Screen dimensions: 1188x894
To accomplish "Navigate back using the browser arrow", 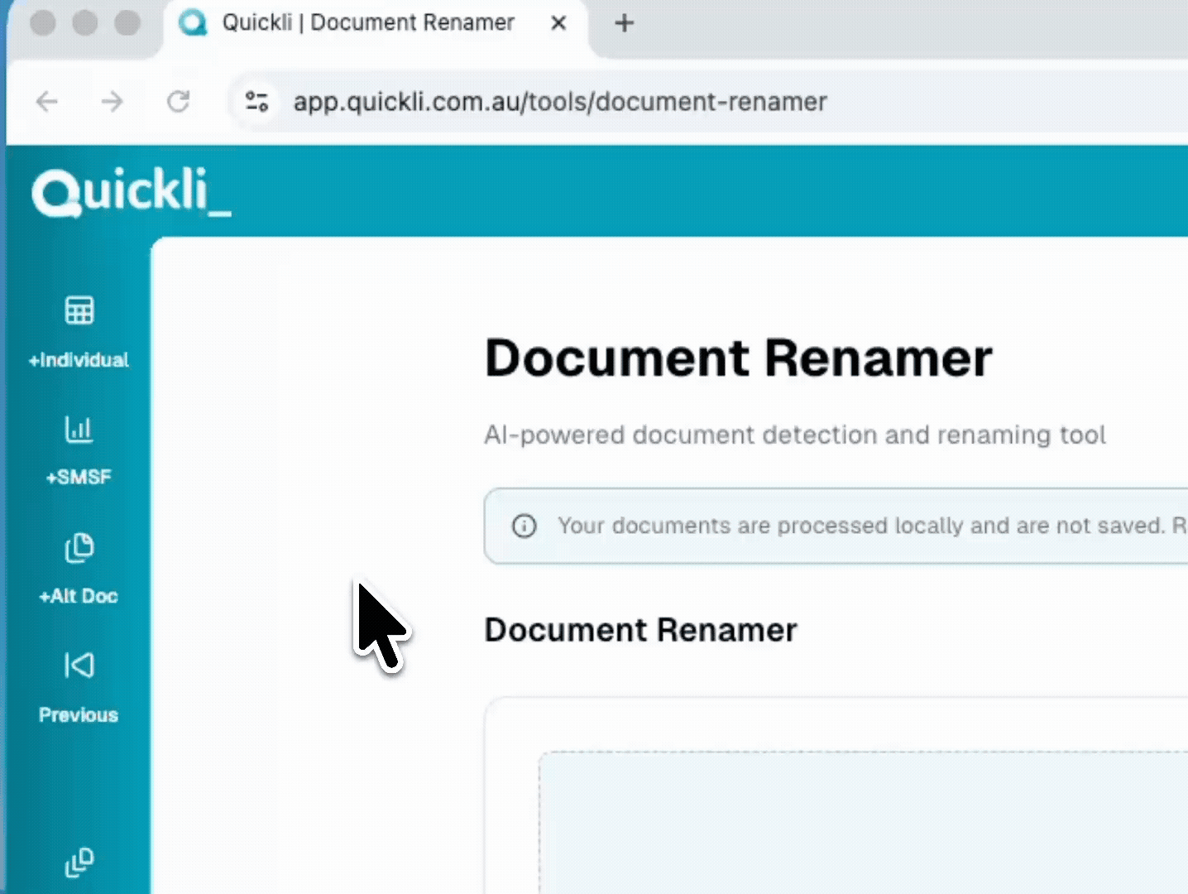I will pos(47,101).
